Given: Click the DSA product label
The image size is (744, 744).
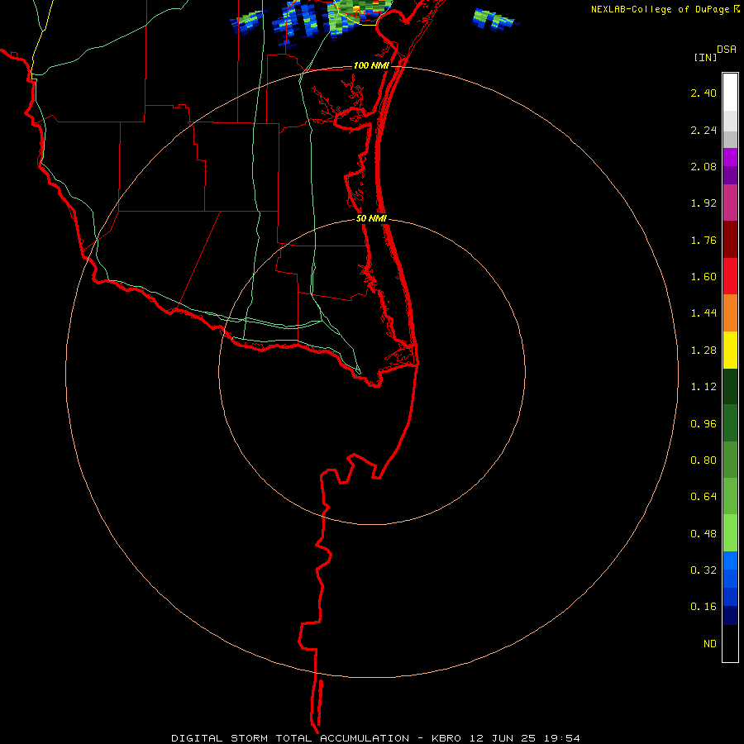Looking at the screenshot, I should point(727,50).
